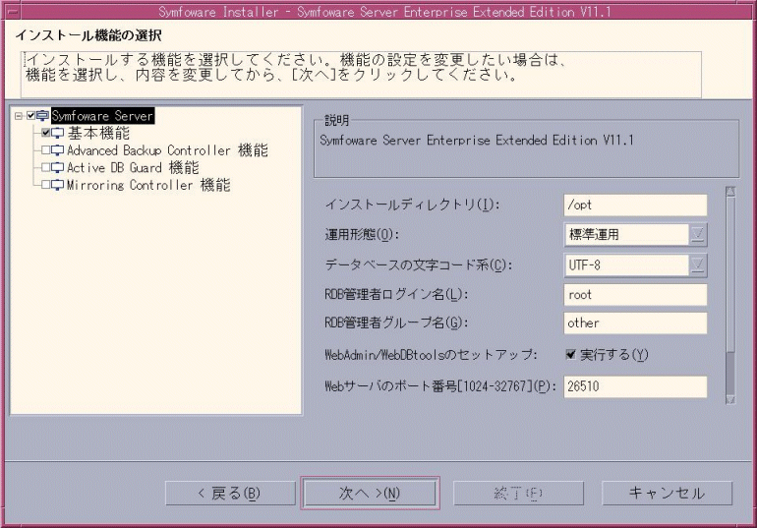
Task: Select Advanced Backup Controller 機能 tree item
Action: [x=167, y=150]
